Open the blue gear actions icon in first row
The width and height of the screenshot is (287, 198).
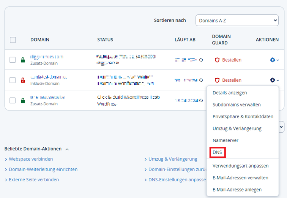pyautogui.click(x=273, y=60)
